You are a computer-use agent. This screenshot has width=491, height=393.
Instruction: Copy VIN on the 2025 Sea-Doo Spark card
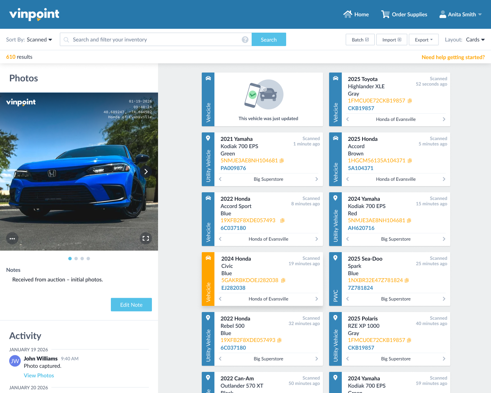point(407,280)
